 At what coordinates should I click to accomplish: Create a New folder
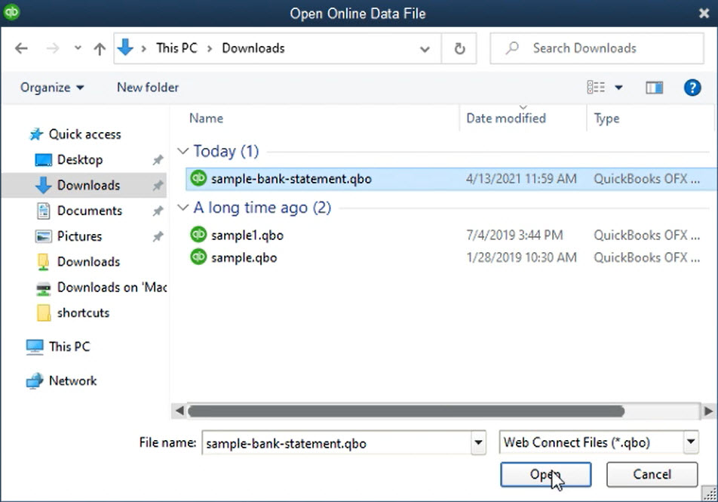(x=148, y=88)
